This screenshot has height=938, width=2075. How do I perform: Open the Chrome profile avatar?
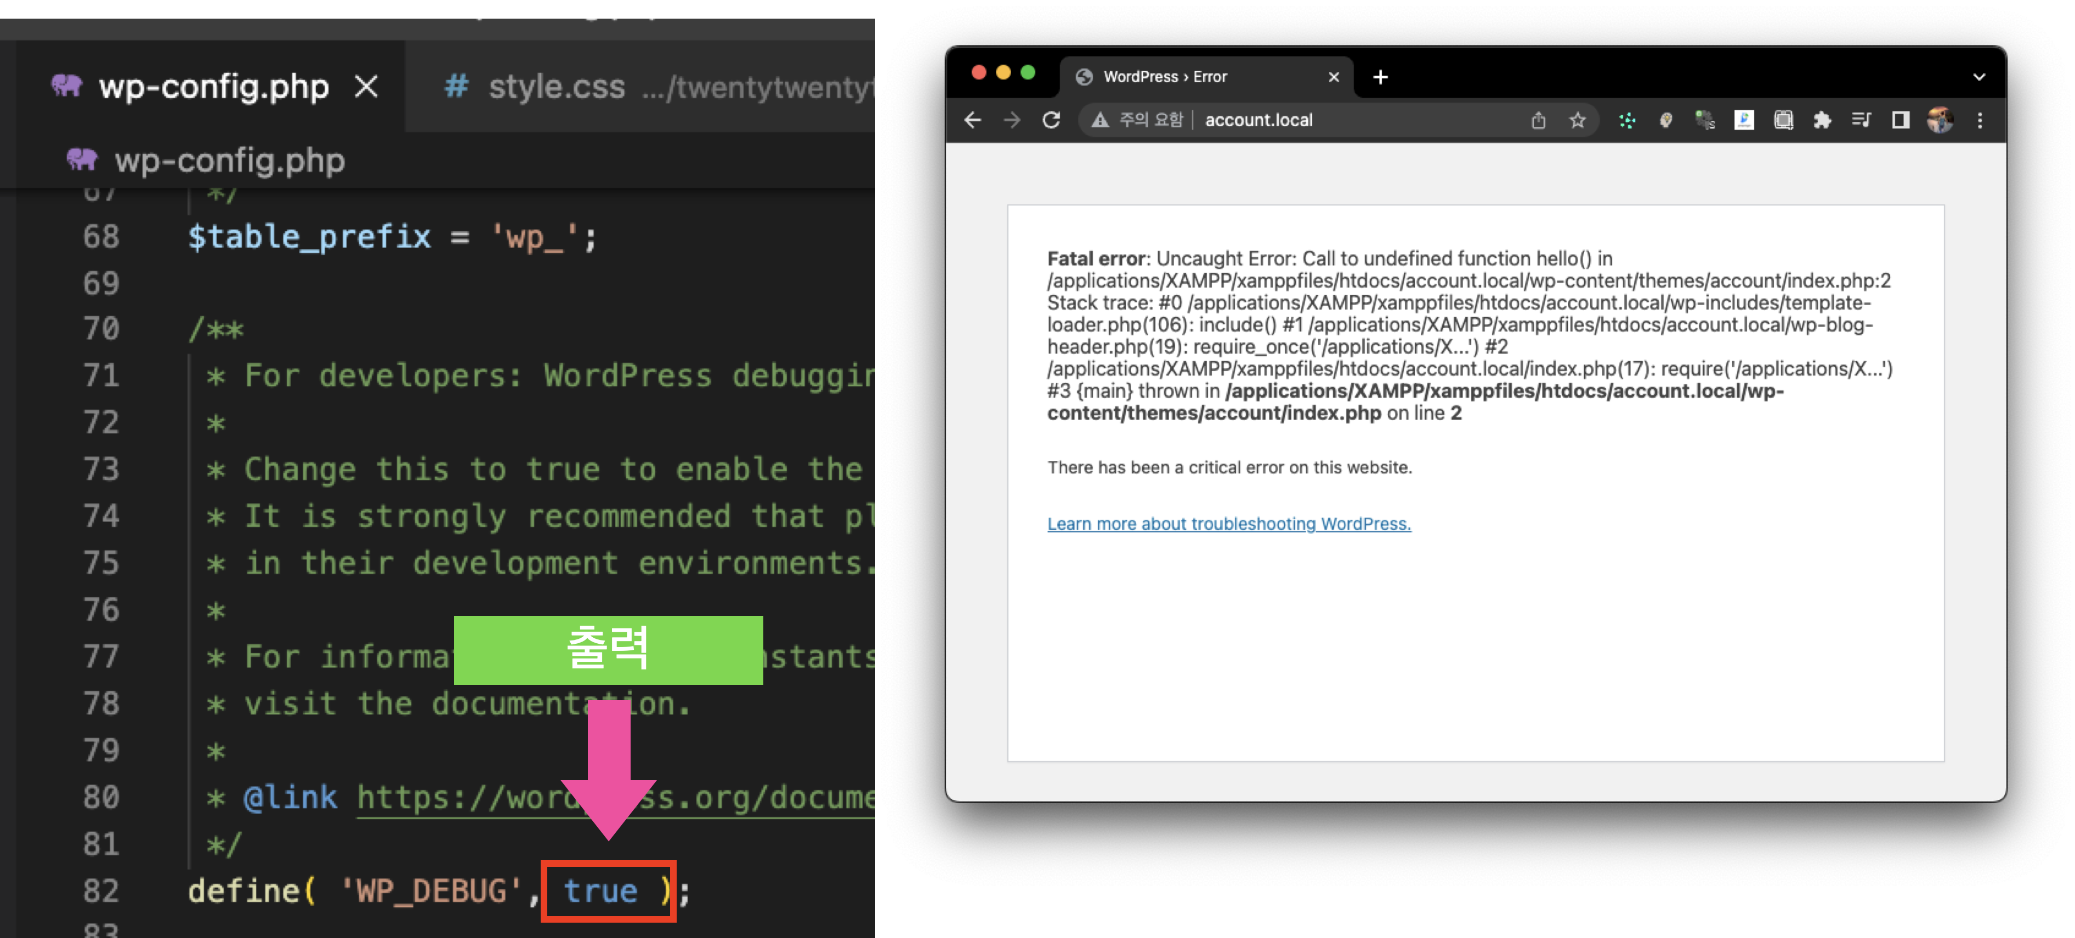[x=1940, y=121]
